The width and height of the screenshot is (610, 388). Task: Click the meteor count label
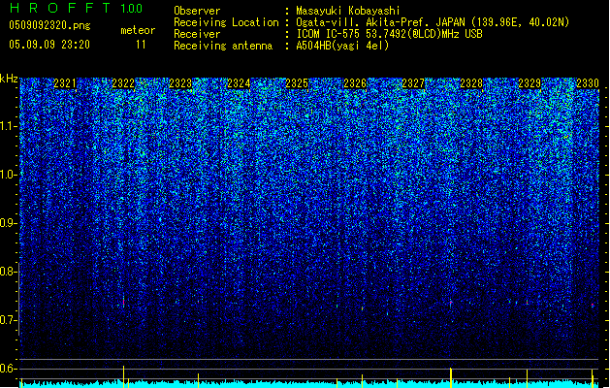point(138,30)
